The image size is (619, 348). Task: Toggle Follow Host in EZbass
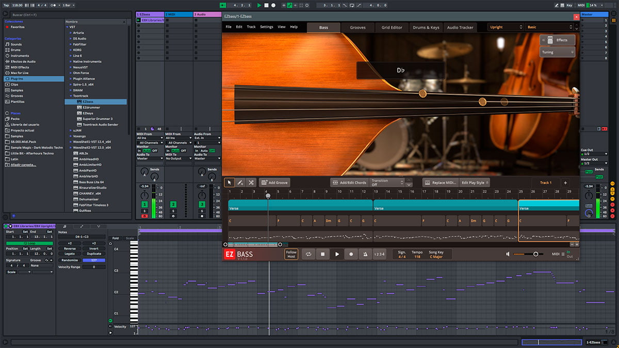291,254
